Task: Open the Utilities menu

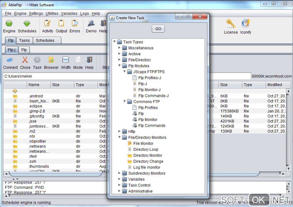Action: pos(52,13)
